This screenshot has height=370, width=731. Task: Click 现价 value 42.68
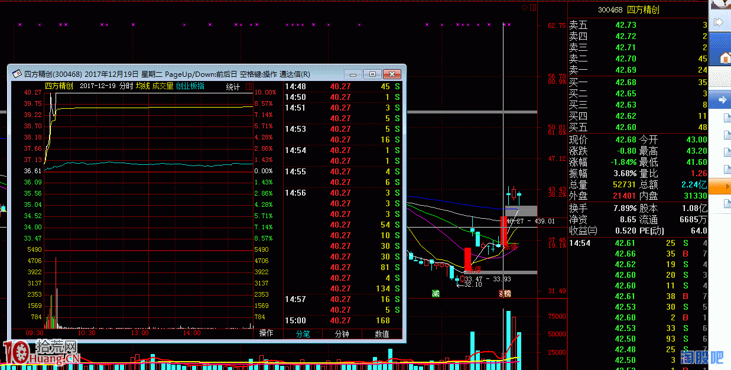[x=626, y=139]
